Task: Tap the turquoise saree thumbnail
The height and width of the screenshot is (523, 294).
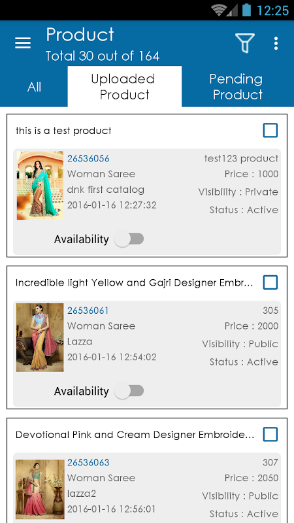Action: tap(40, 186)
